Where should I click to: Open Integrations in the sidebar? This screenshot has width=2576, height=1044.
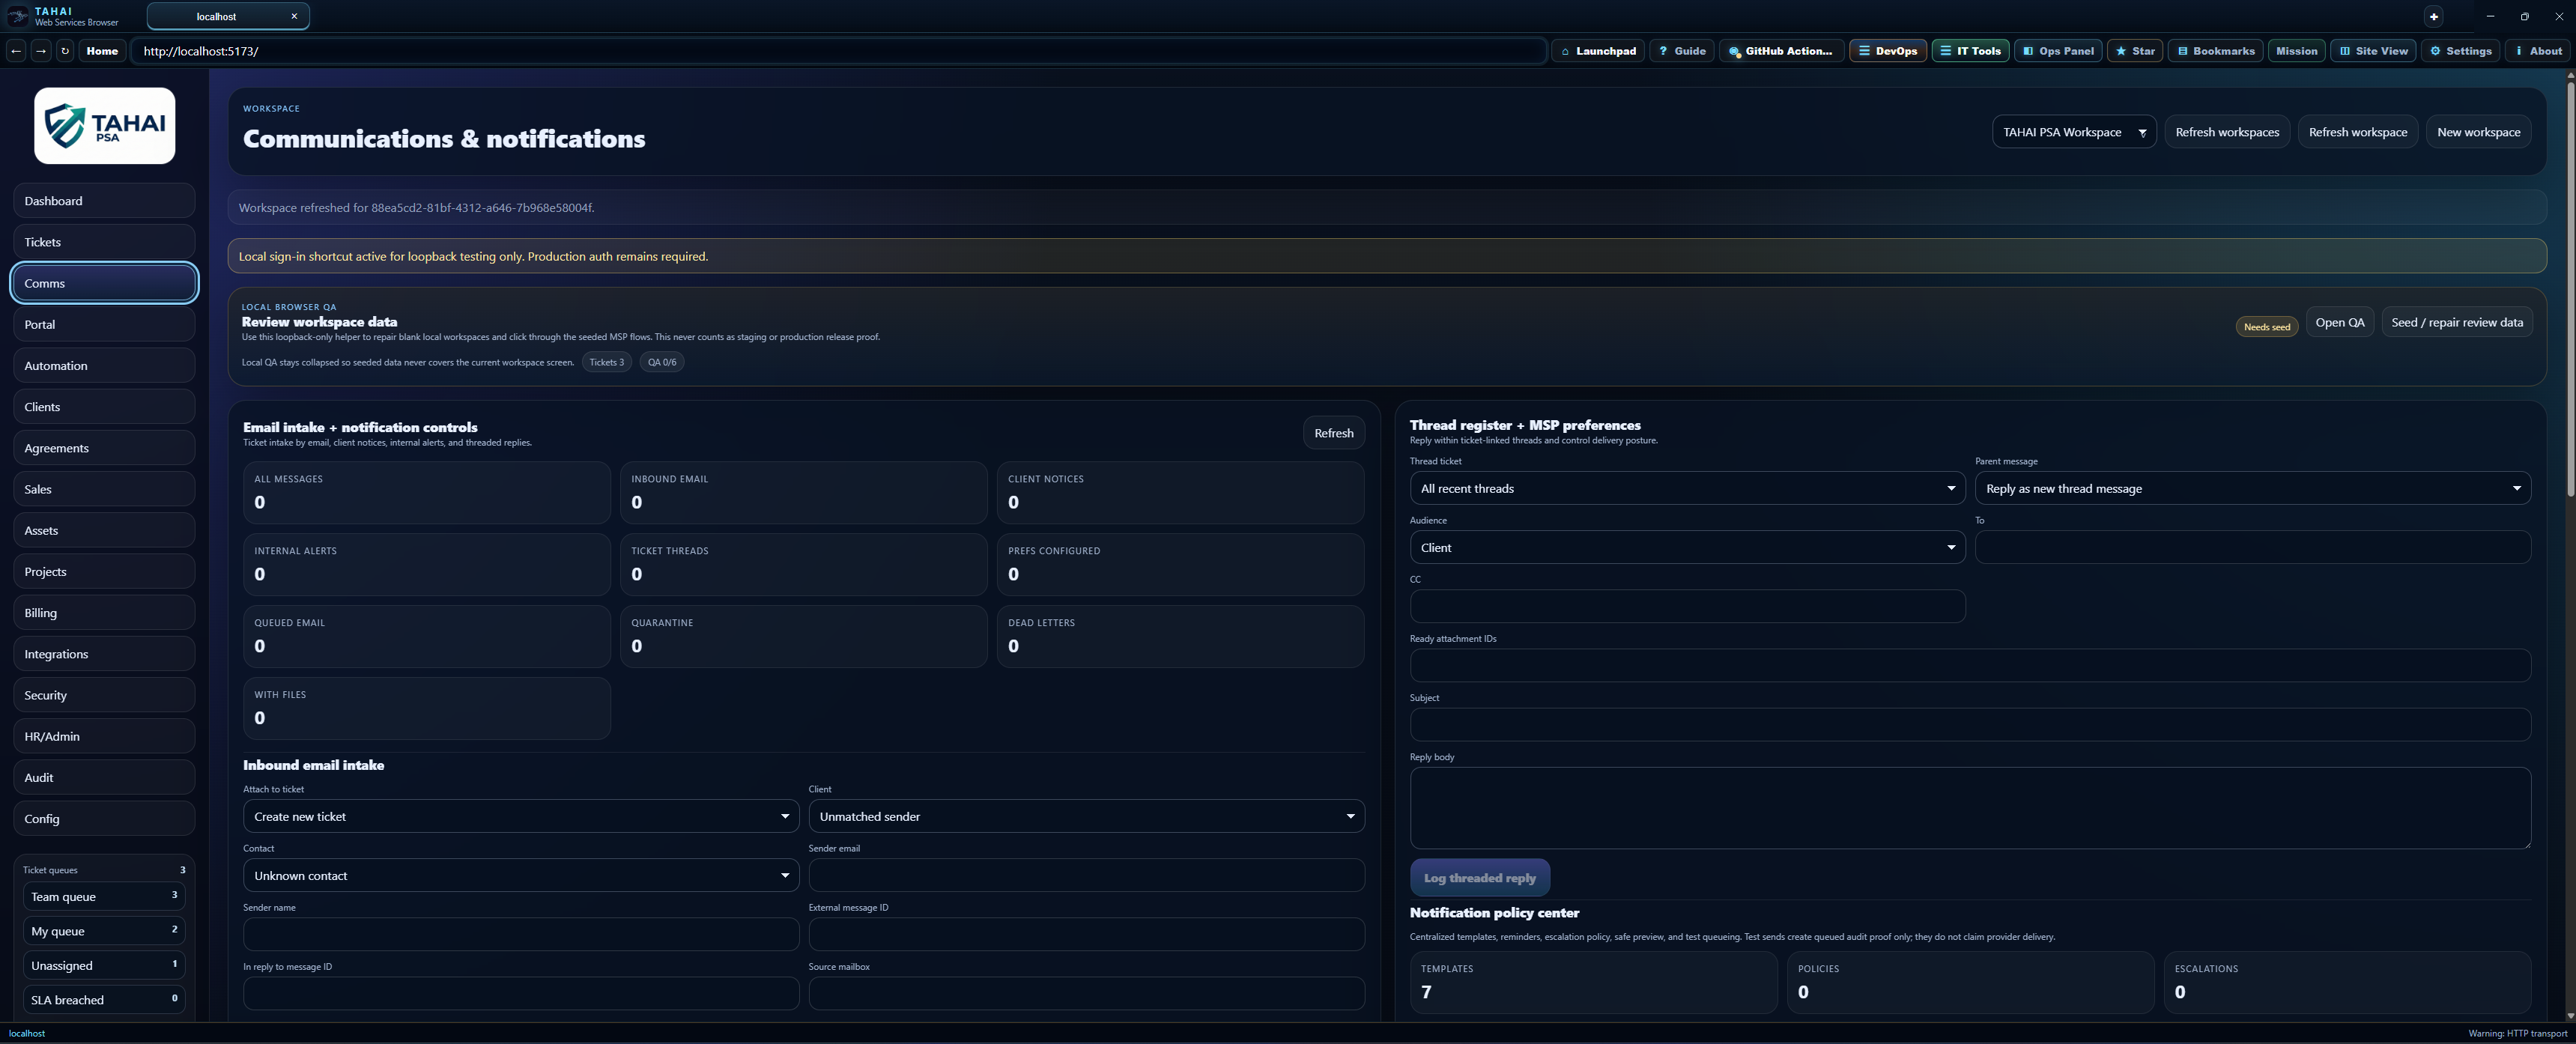point(104,654)
